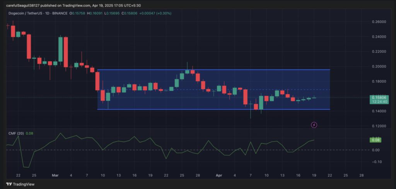Screen dimensions: 396x189
Task: Click BINANCE exchange name in the title
Action: pyautogui.click(x=60, y=13)
